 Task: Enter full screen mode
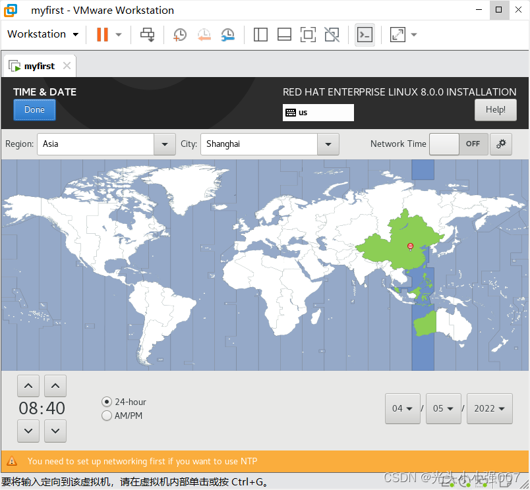click(x=308, y=34)
